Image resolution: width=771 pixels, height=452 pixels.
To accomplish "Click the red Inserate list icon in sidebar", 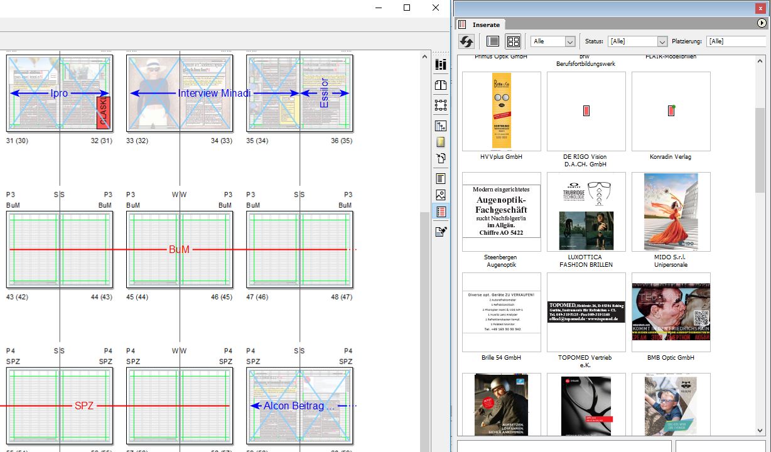I will coord(441,212).
